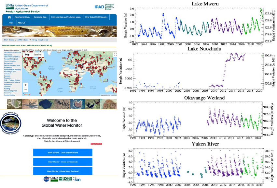Click the corn banner image
The height and width of the screenshot is (188, 277).
[x=59, y=31]
